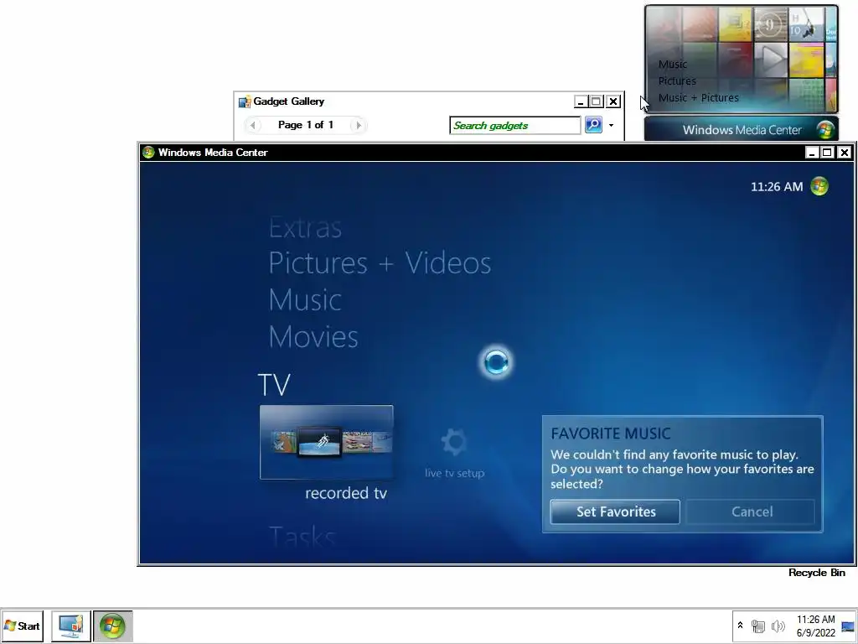Select Music in the Media Center gadget
The height and width of the screenshot is (644, 858).
point(673,64)
